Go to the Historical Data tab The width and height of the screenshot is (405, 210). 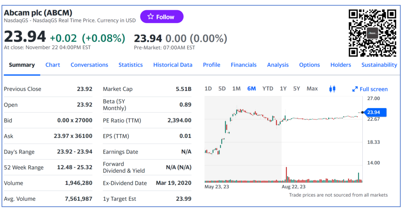click(x=172, y=65)
